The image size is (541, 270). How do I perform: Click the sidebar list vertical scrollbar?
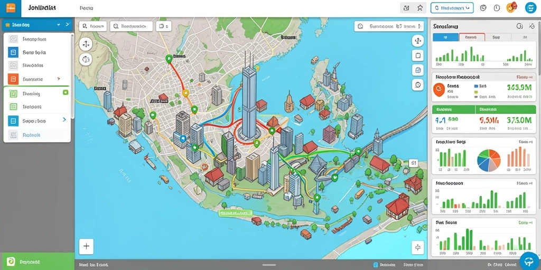click(72, 76)
